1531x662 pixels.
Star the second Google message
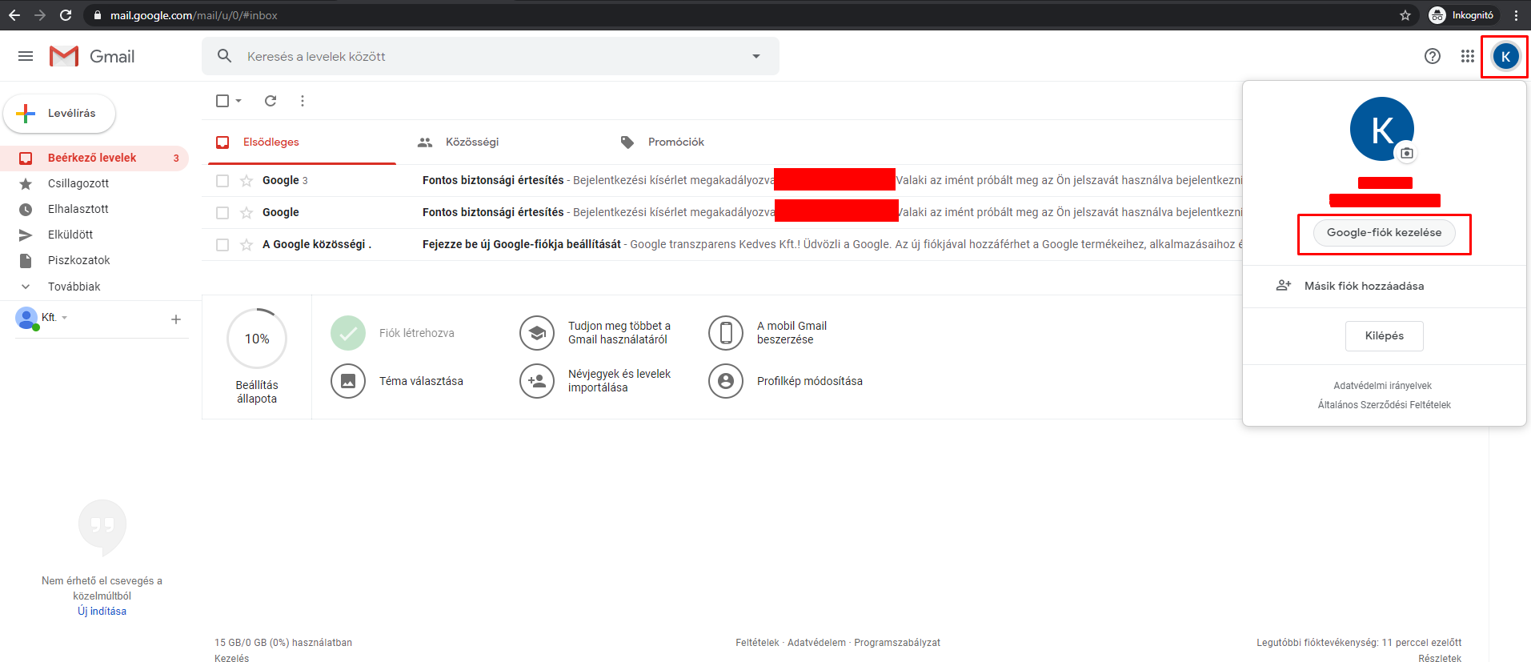coord(246,213)
